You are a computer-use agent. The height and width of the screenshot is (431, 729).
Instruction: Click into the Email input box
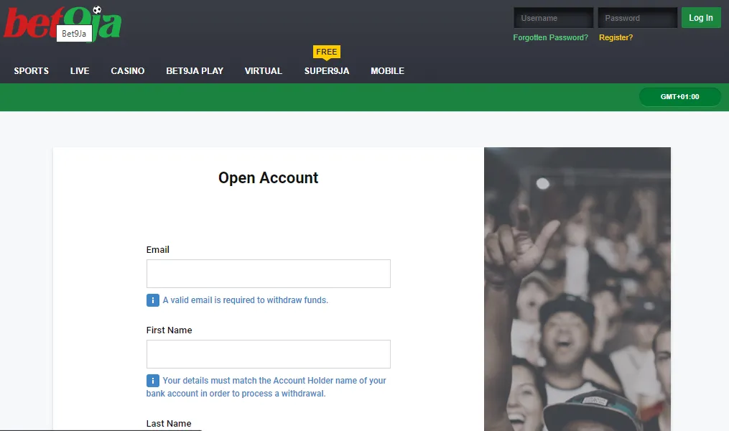(x=269, y=274)
